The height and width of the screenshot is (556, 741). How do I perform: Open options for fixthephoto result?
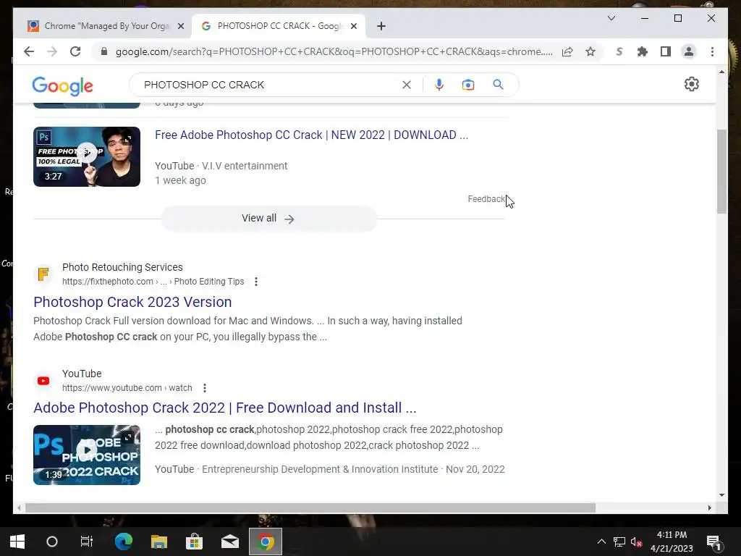(256, 282)
